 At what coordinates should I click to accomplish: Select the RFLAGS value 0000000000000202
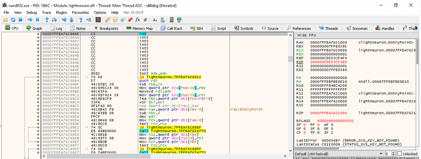click(335, 121)
